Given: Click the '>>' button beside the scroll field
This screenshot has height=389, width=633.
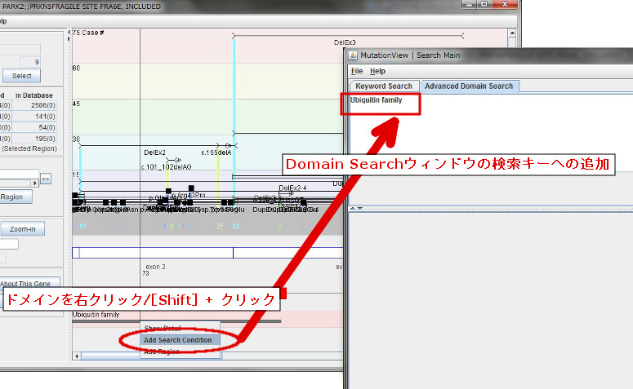Looking at the screenshot, I should point(46,178).
